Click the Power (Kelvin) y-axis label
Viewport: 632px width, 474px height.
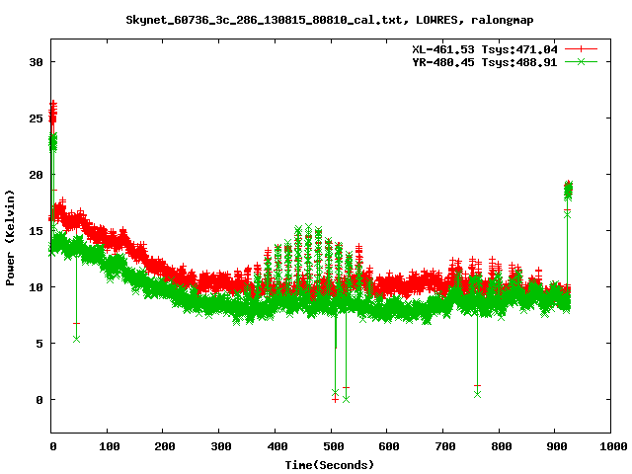click(x=10, y=238)
